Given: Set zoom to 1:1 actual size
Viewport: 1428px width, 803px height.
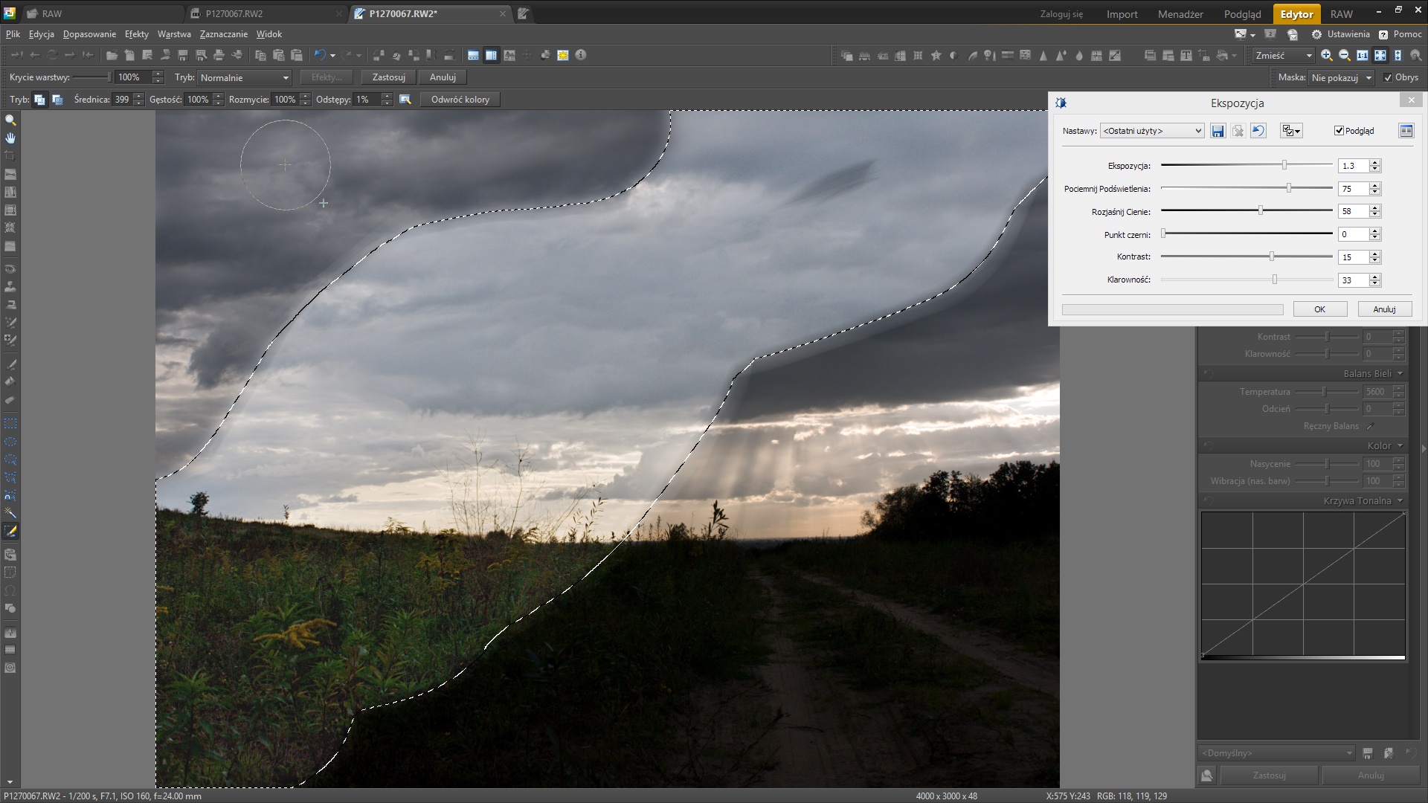Looking at the screenshot, I should (x=1362, y=56).
